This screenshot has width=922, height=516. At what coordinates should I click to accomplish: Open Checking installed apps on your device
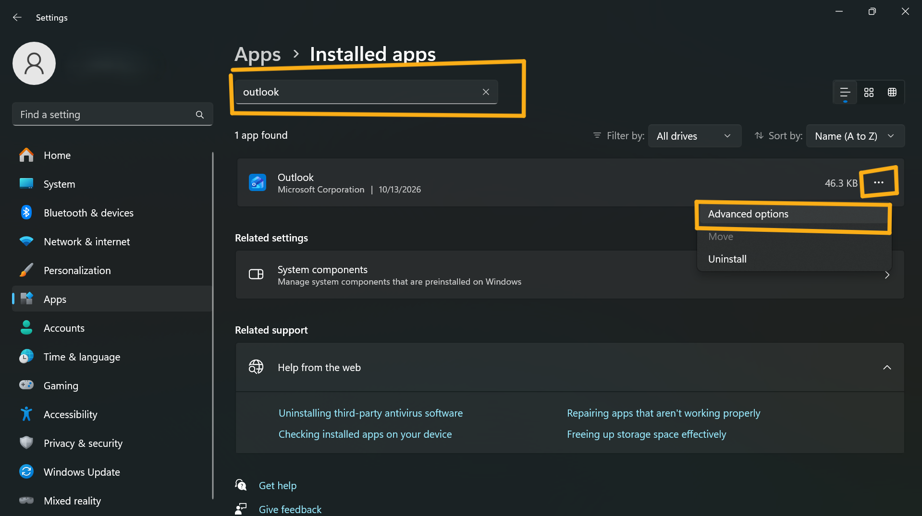click(x=365, y=434)
